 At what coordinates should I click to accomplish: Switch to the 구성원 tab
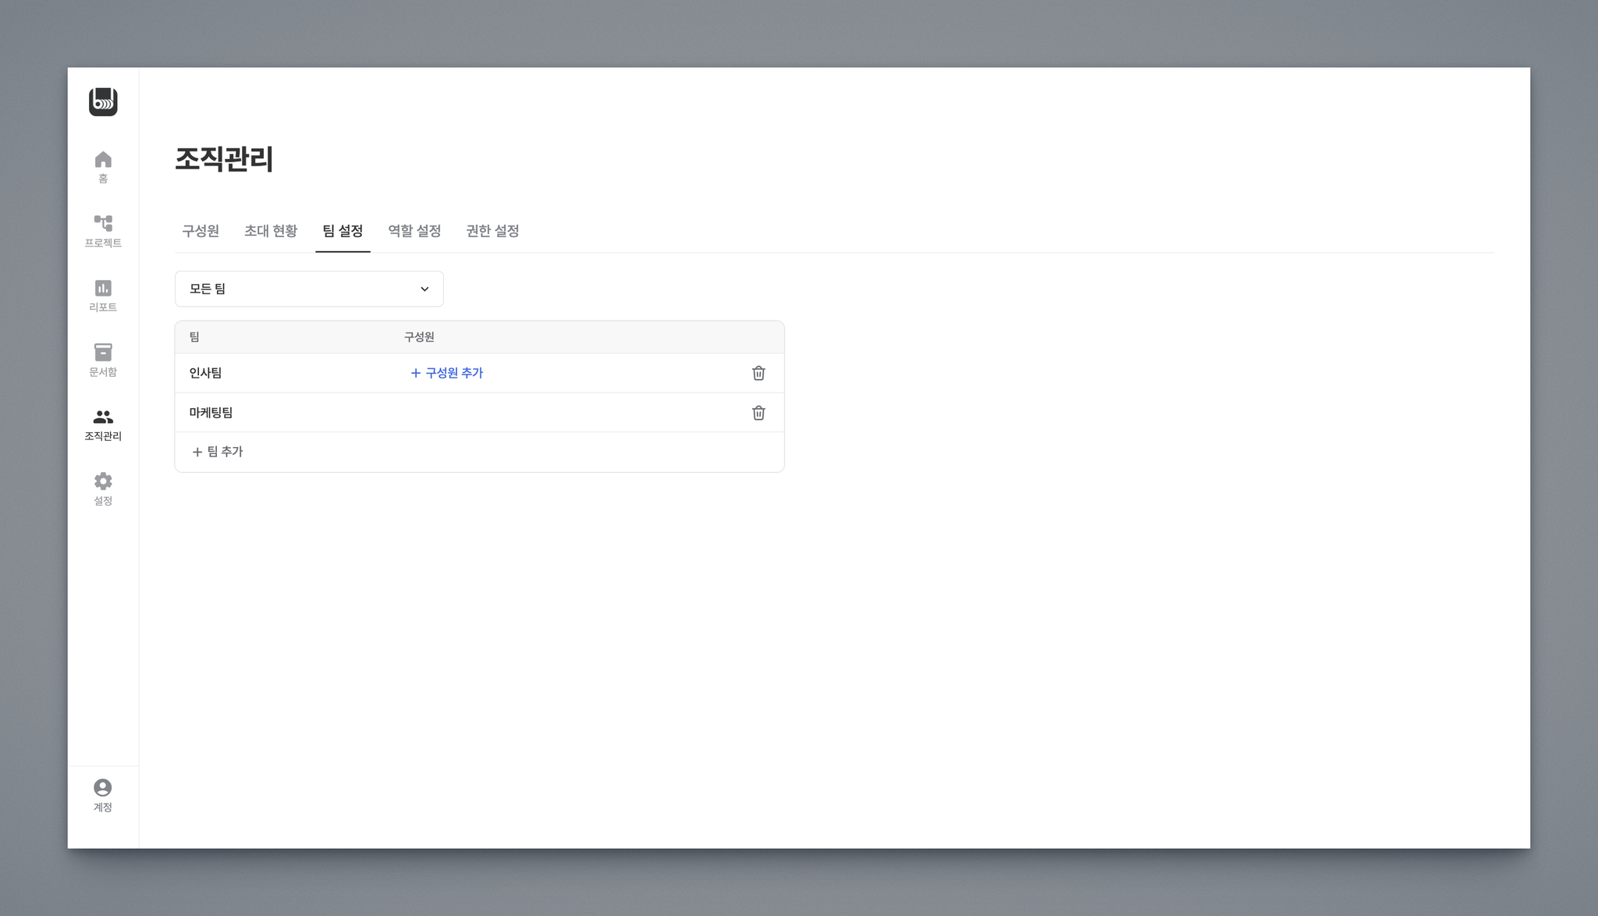click(x=201, y=231)
